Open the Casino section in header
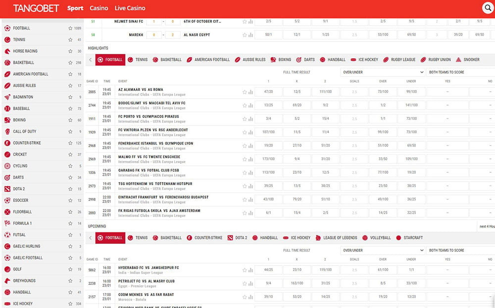Viewport: 495px width, 308px height. coord(99,8)
